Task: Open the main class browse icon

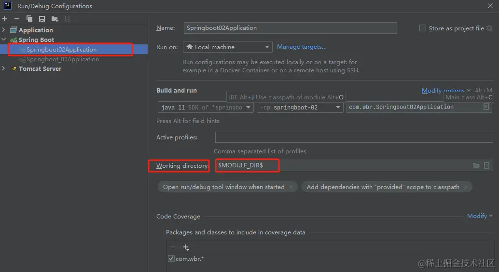Action: [x=486, y=107]
